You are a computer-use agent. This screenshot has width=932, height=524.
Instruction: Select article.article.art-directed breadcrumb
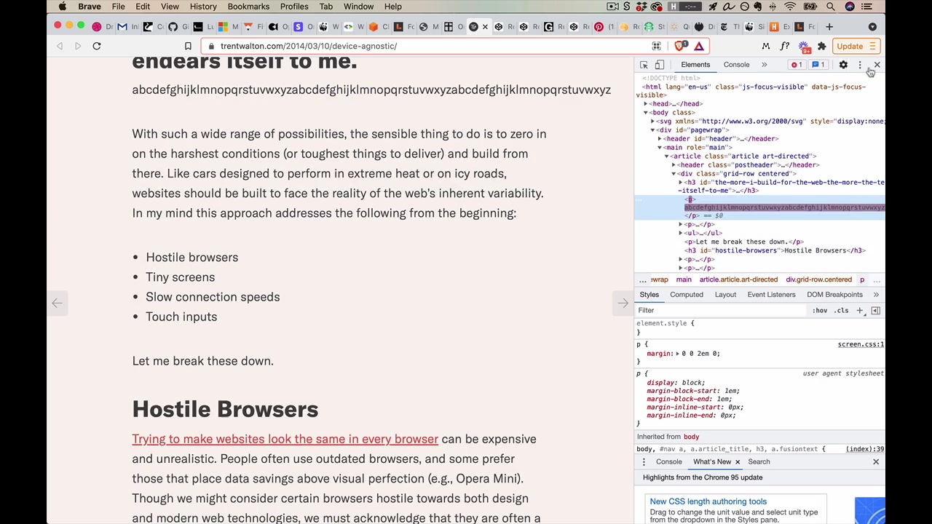pyautogui.click(x=738, y=279)
